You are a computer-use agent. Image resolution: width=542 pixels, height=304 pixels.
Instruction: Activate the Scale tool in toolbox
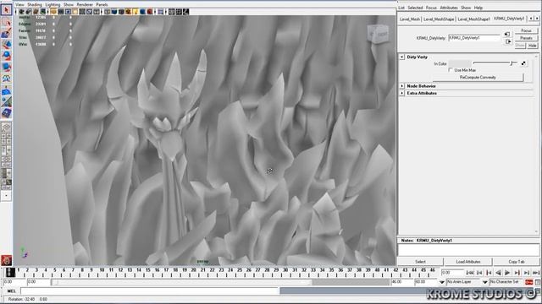coord(6,67)
